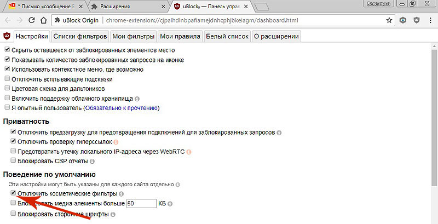Select the uBlock Панель управления browser tab
The image size is (438, 224).
(x=211, y=6)
